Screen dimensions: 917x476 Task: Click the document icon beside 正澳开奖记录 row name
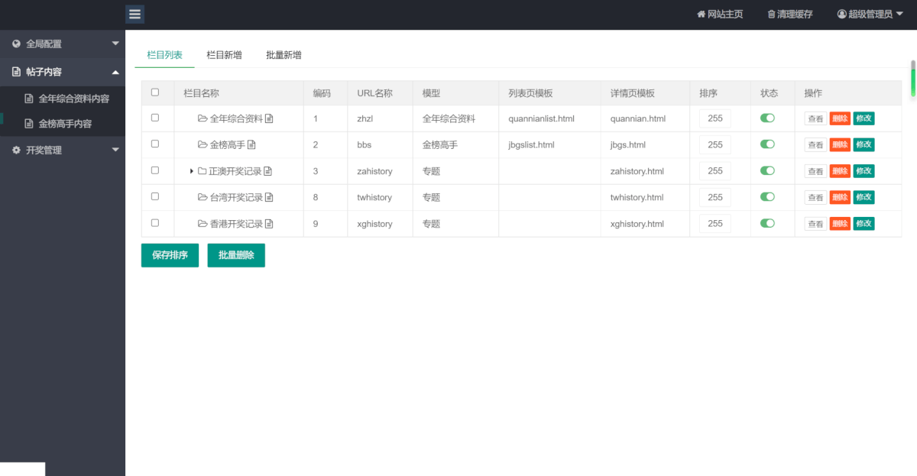(268, 171)
